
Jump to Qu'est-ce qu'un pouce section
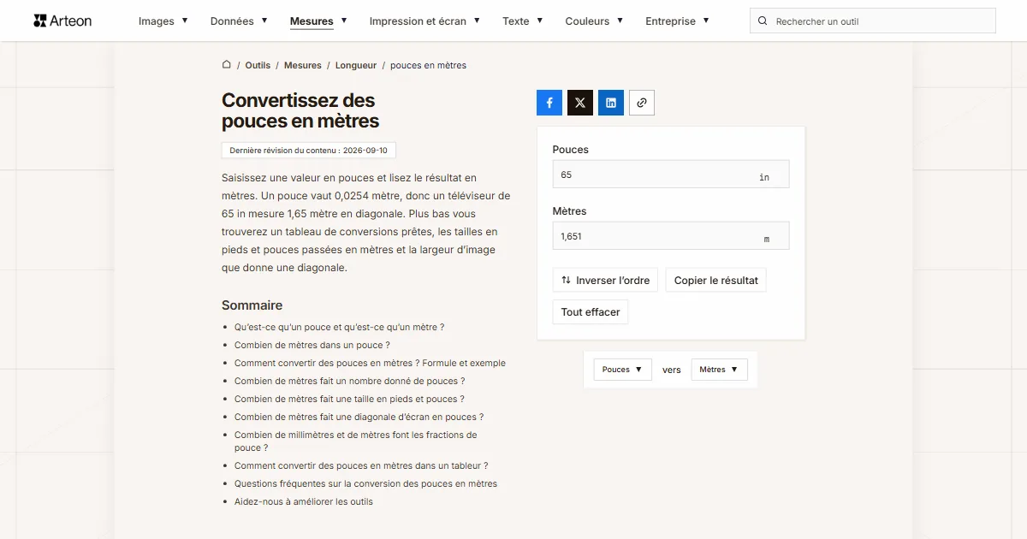pos(339,327)
